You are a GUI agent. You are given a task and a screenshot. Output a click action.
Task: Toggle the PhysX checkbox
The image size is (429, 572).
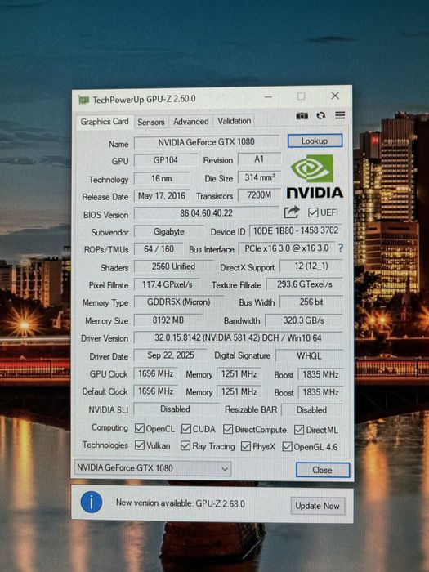(x=246, y=446)
